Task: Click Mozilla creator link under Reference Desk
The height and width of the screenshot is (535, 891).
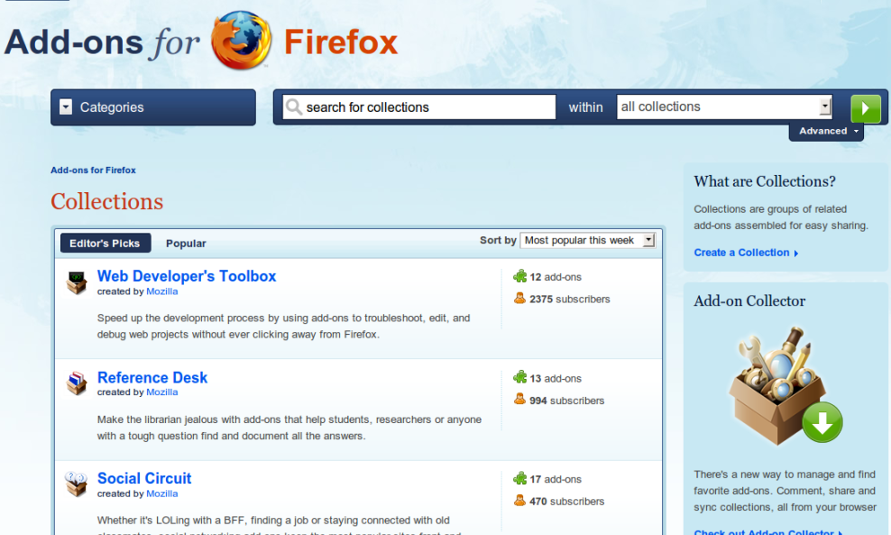Action: click(162, 392)
